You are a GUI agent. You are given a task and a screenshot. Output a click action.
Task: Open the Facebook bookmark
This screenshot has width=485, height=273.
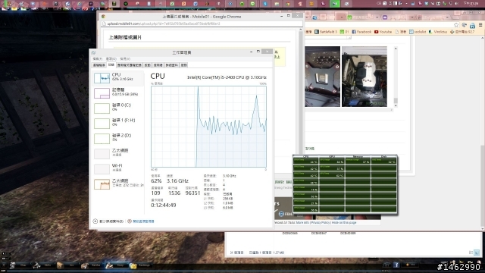(x=361, y=32)
